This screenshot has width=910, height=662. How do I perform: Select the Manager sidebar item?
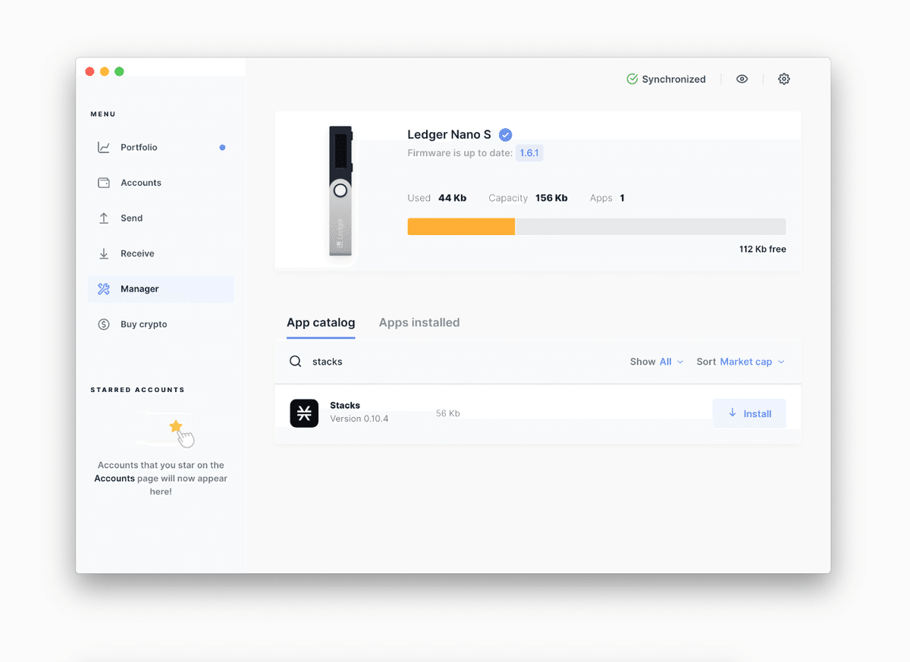tap(139, 289)
